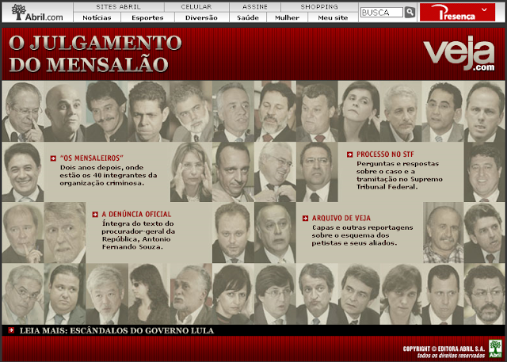Click the woman photo with hands on temples
The height and width of the screenshot is (362, 507).
click(x=191, y=172)
